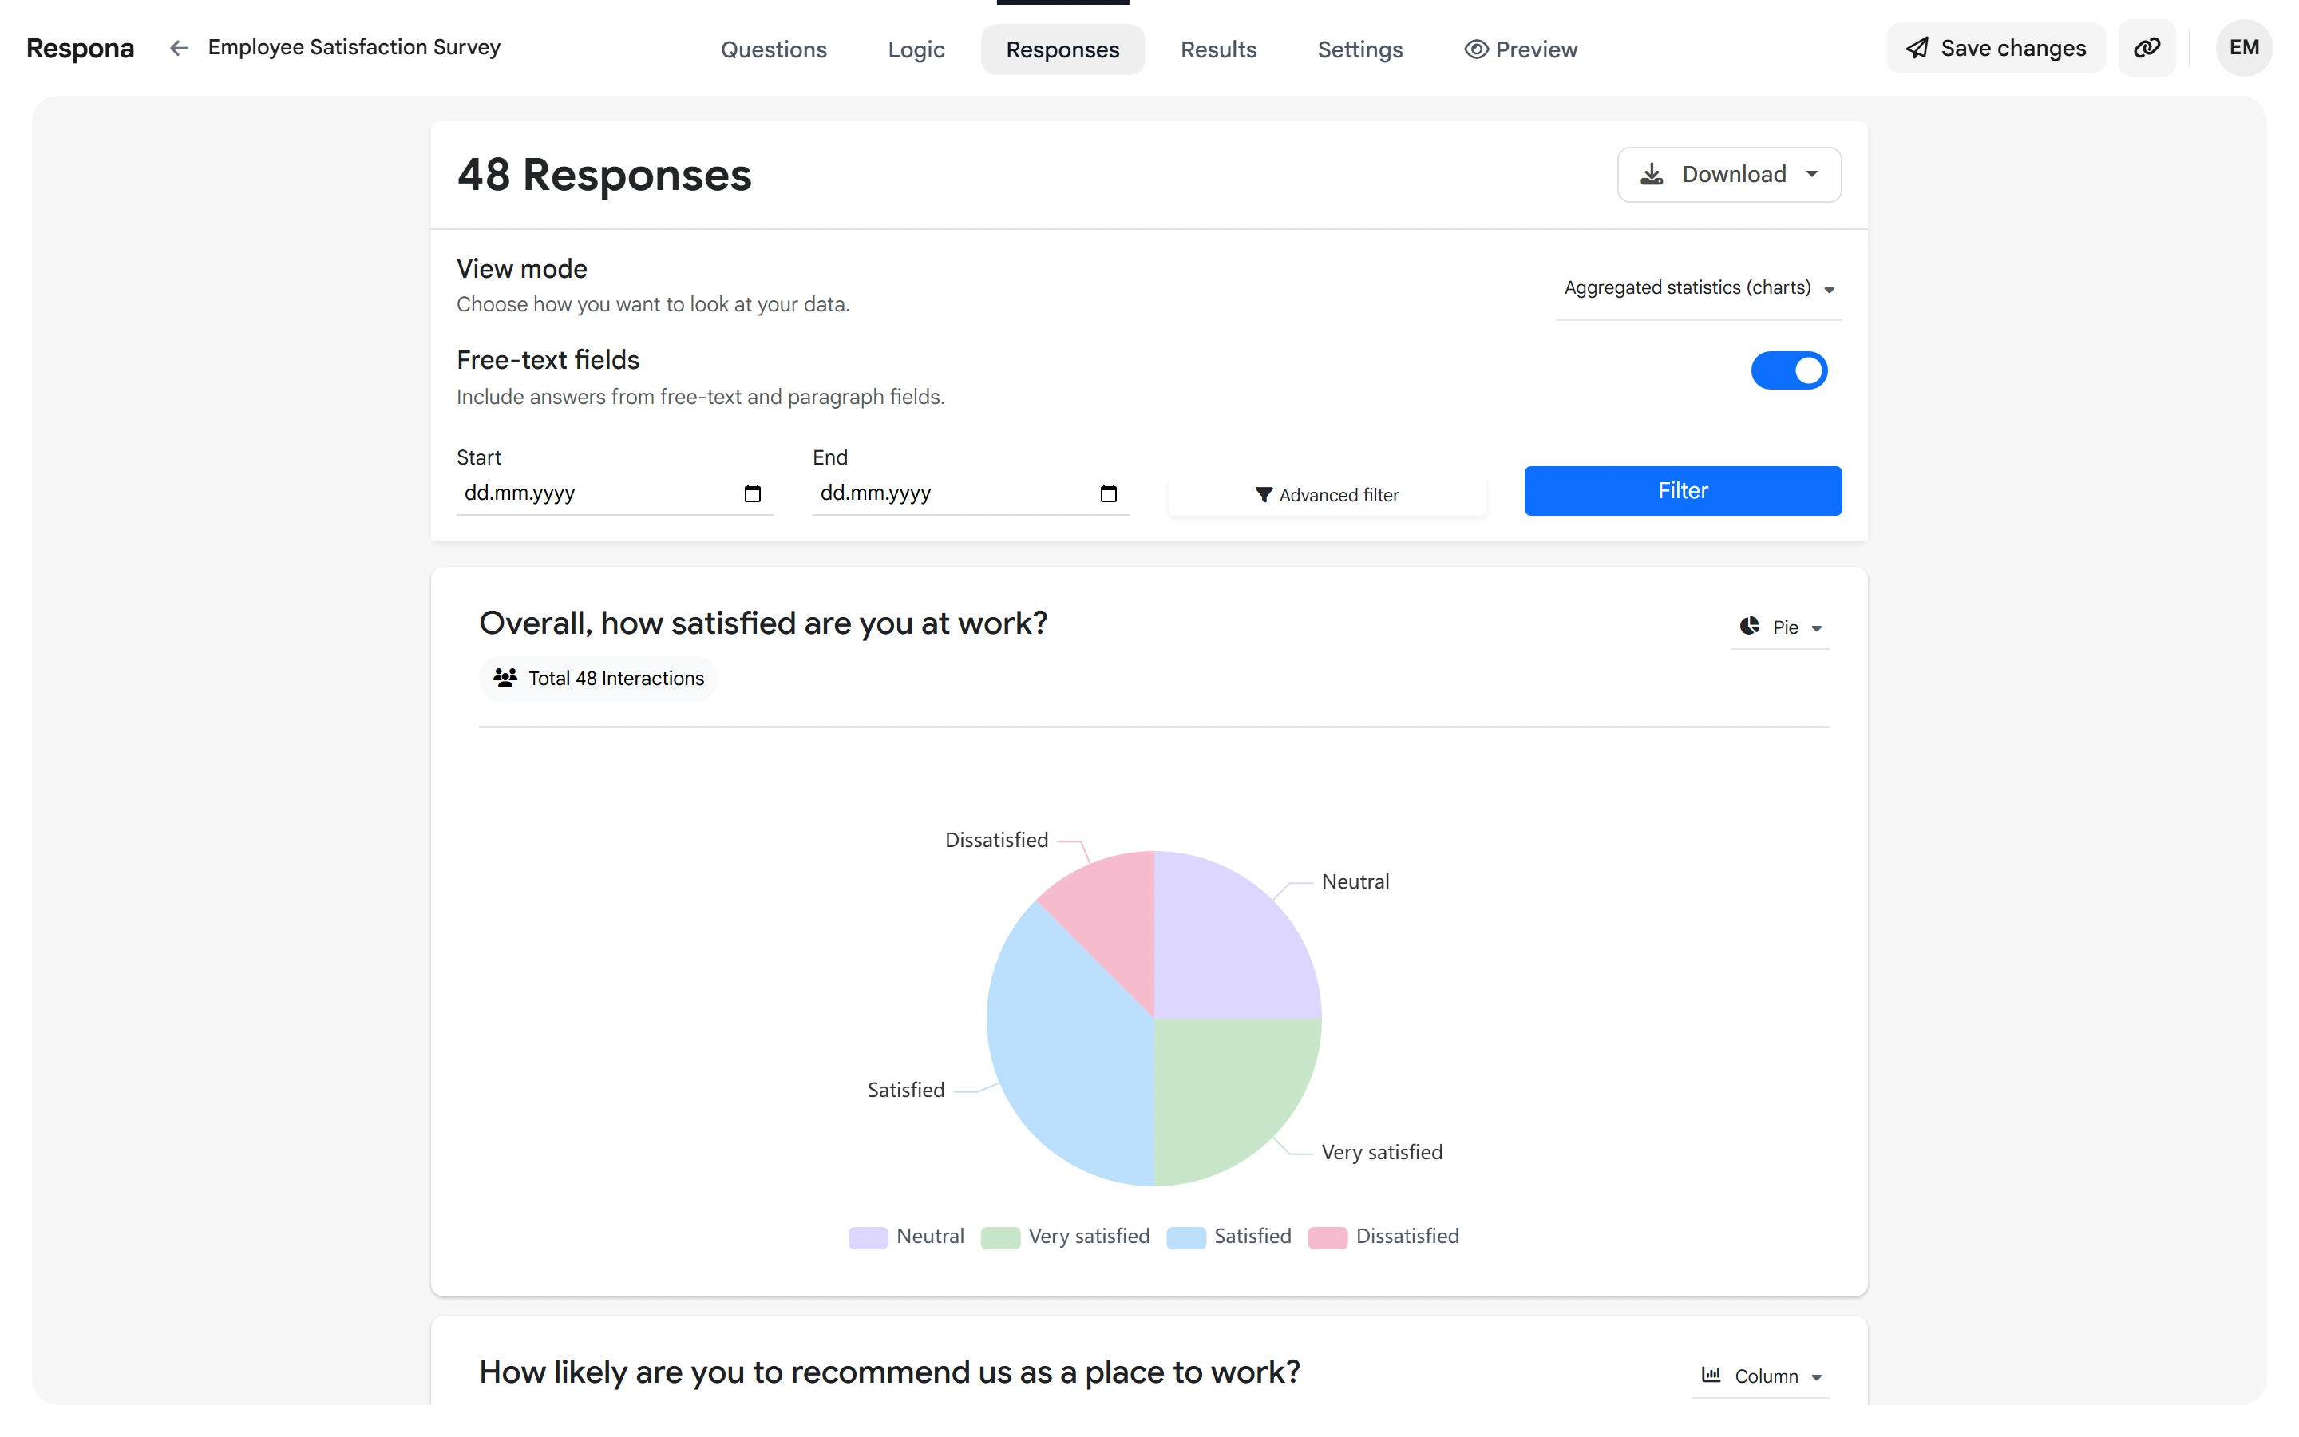The height and width of the screenshot is (1437, 2299).
Task: Click the pie chart type icon
Action: pos(1749,625)
